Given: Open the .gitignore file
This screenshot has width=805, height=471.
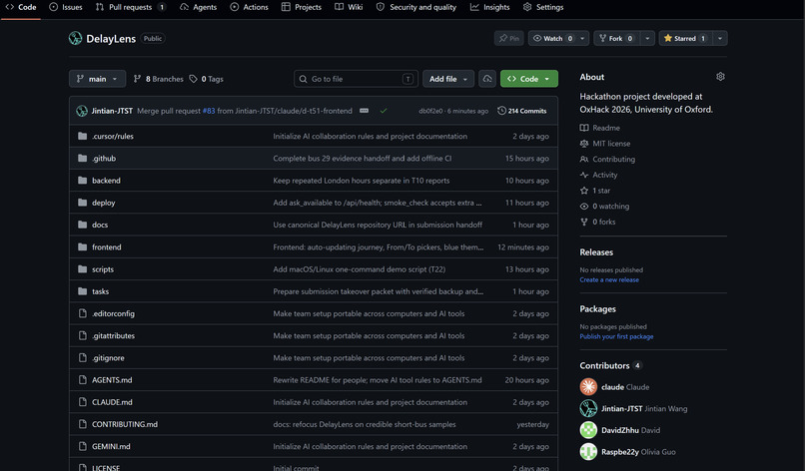Looking at the screenshot, I should pyautogui.click(x=108, y=358).
